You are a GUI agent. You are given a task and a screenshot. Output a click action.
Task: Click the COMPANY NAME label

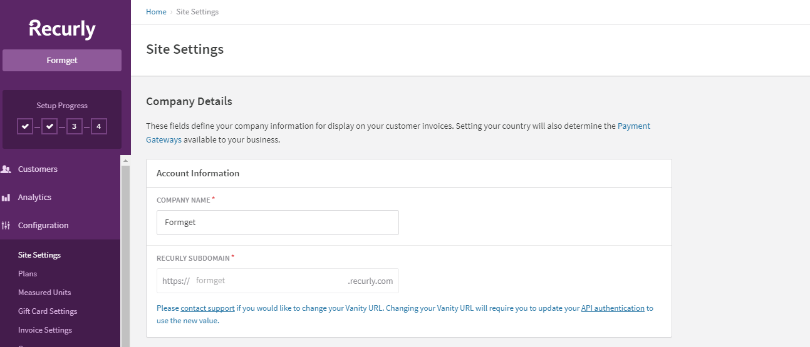(184, 200)
